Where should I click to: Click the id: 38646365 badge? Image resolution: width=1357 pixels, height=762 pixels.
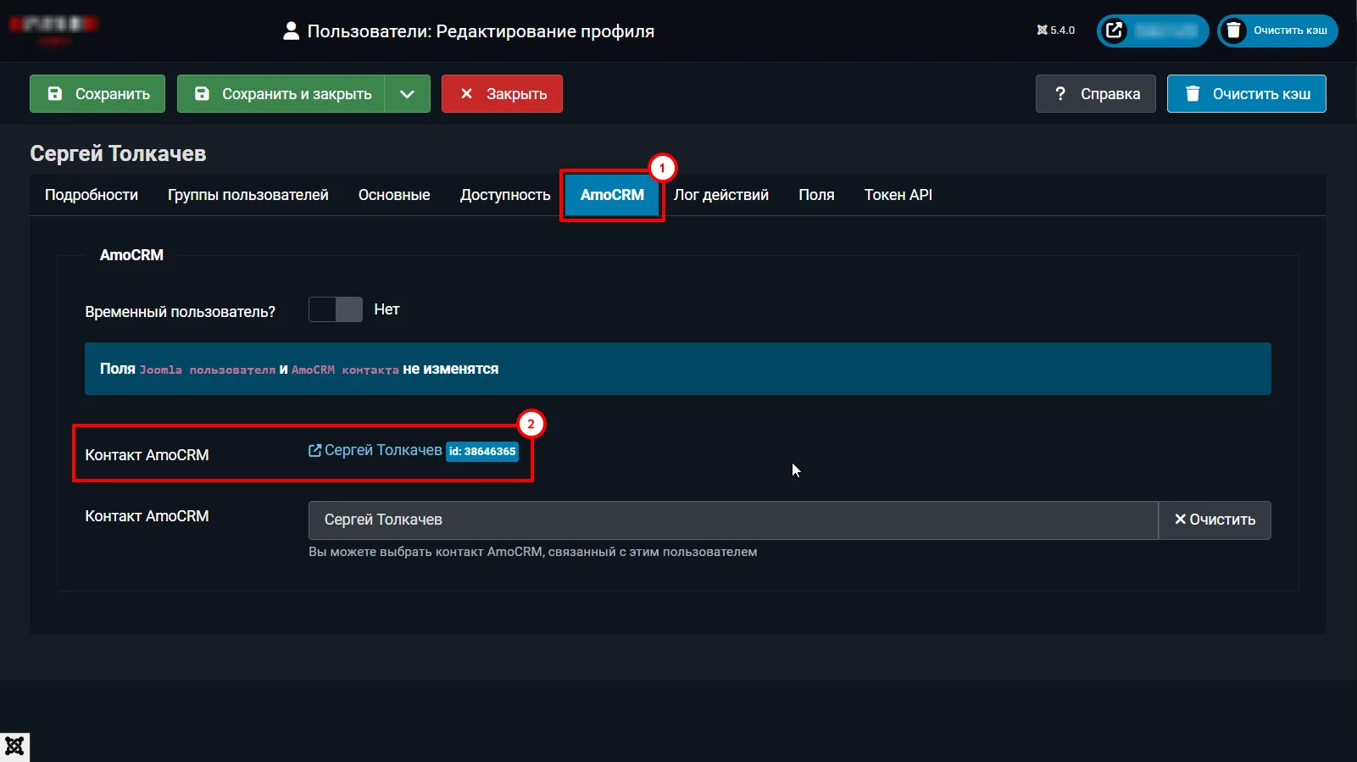coord(482,451)
